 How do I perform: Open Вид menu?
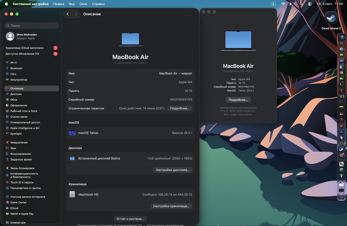point(72,4)
